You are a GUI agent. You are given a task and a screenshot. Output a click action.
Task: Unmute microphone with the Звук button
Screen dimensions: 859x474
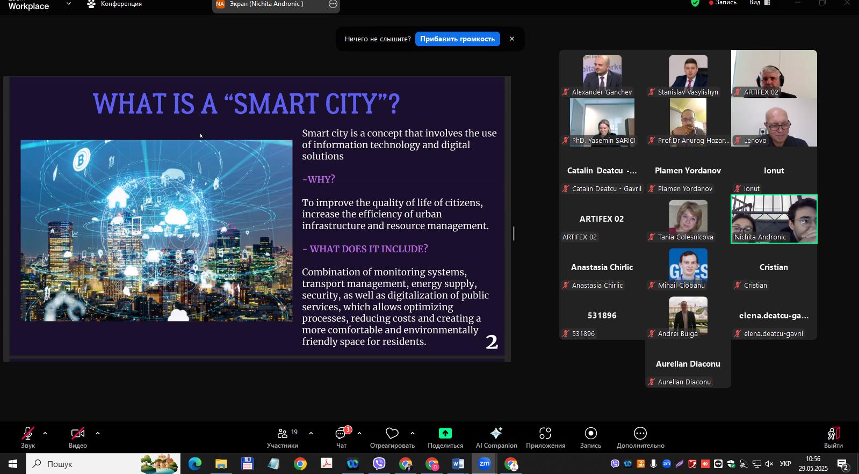click(x=28, y=437)
